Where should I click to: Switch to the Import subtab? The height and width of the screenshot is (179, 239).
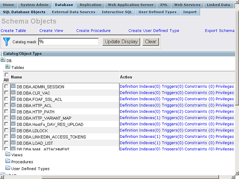[x=190, y=12]
